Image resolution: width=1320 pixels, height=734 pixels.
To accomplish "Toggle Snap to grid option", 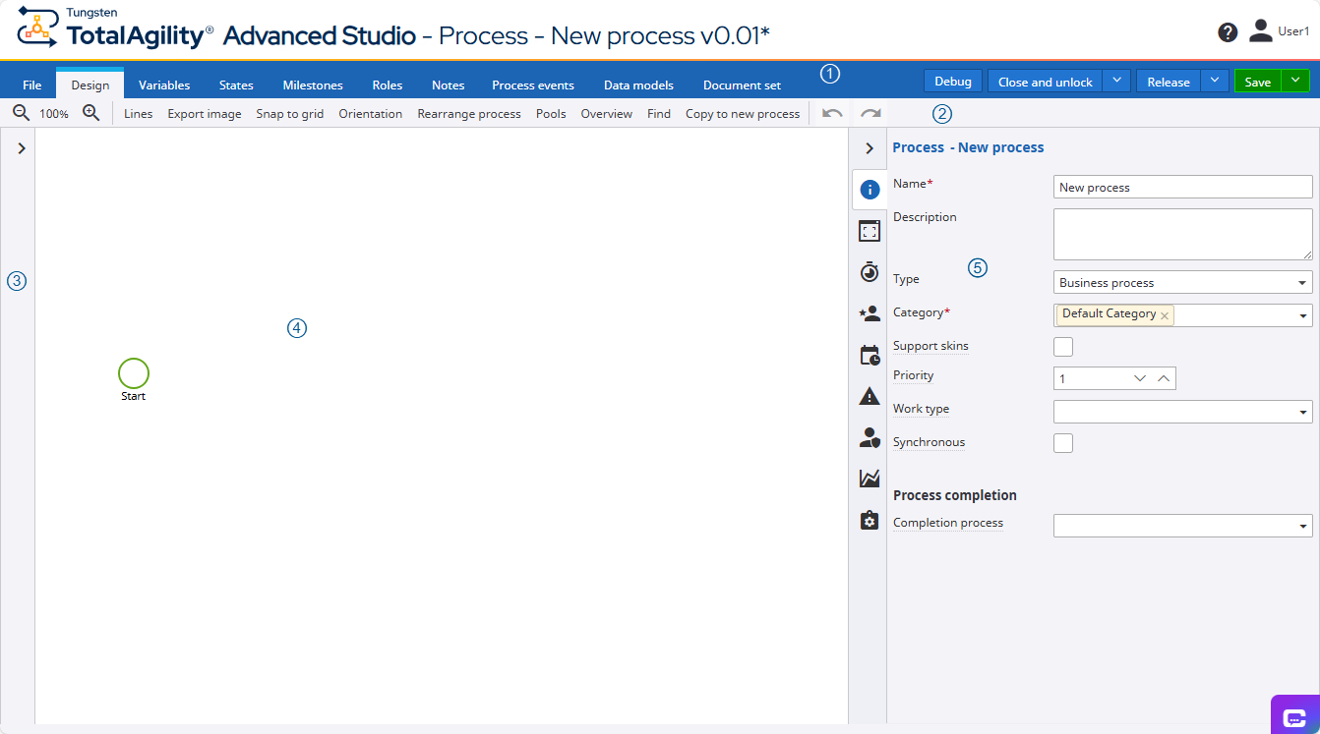I will pos(290,113).
